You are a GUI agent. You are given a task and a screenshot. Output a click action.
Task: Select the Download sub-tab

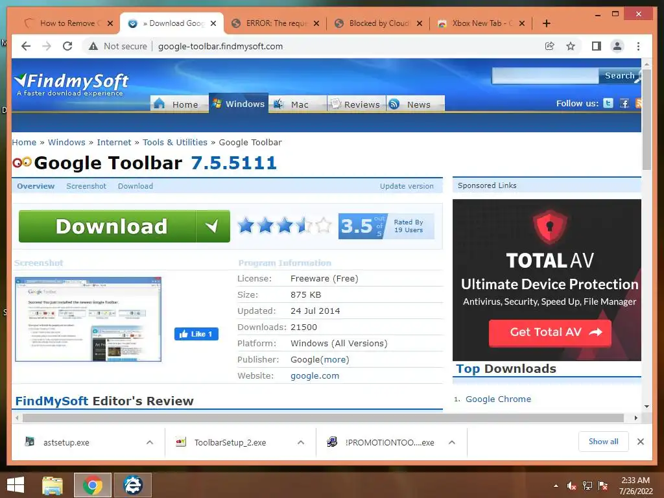point(136,186)
